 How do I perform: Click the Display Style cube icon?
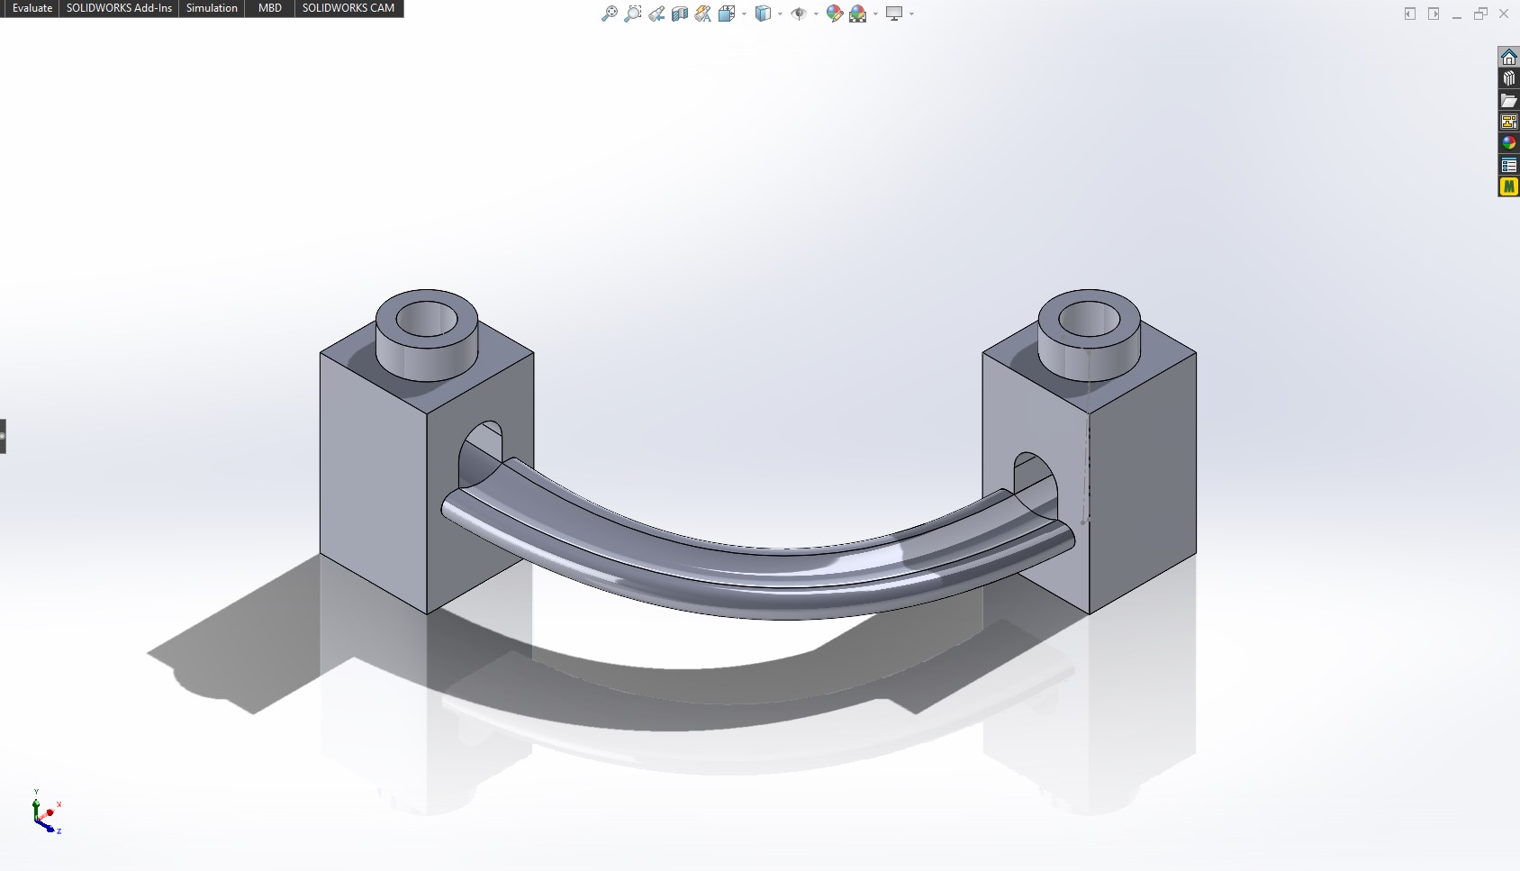tap(763, 14)
